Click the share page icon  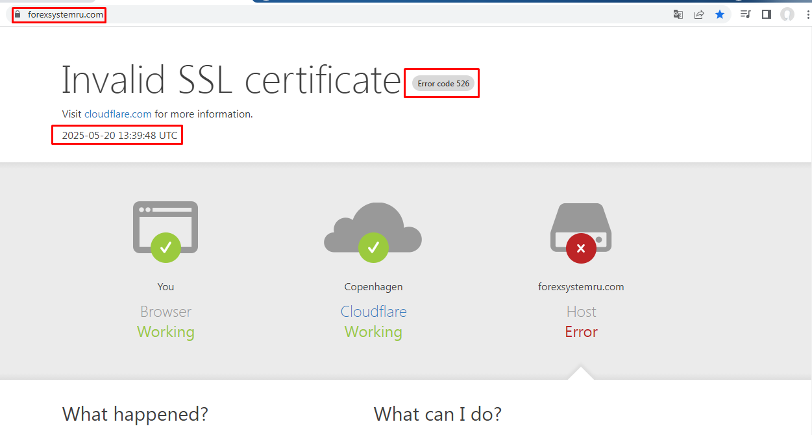pyautogui.click(x=699, y=14)
